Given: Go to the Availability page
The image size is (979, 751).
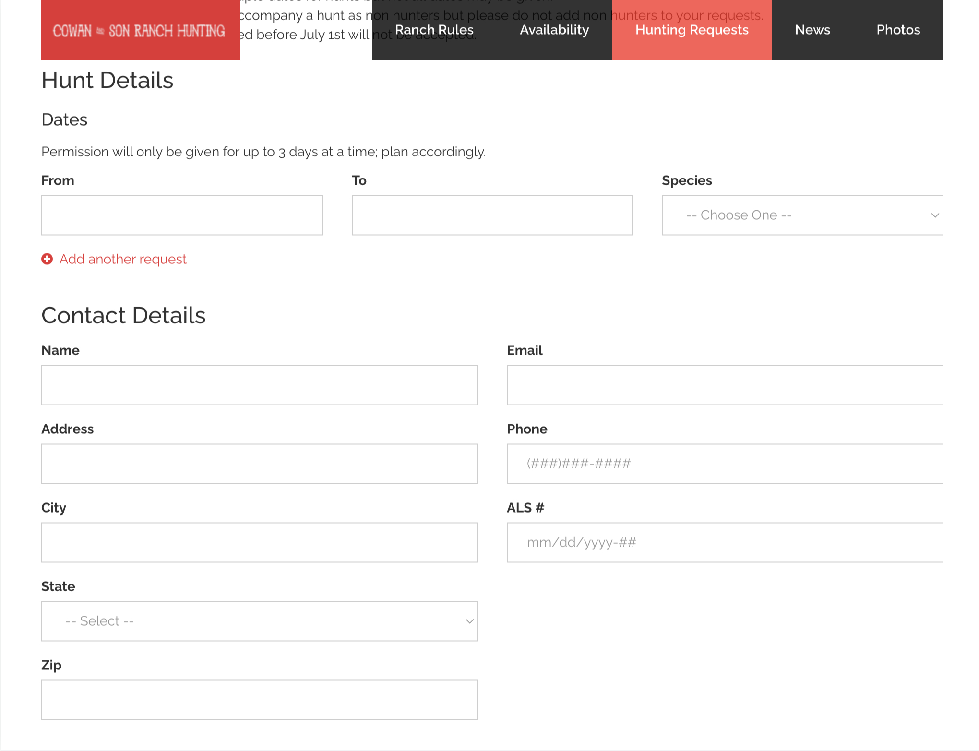Looking at the screenshot, I should pos(554,30).
